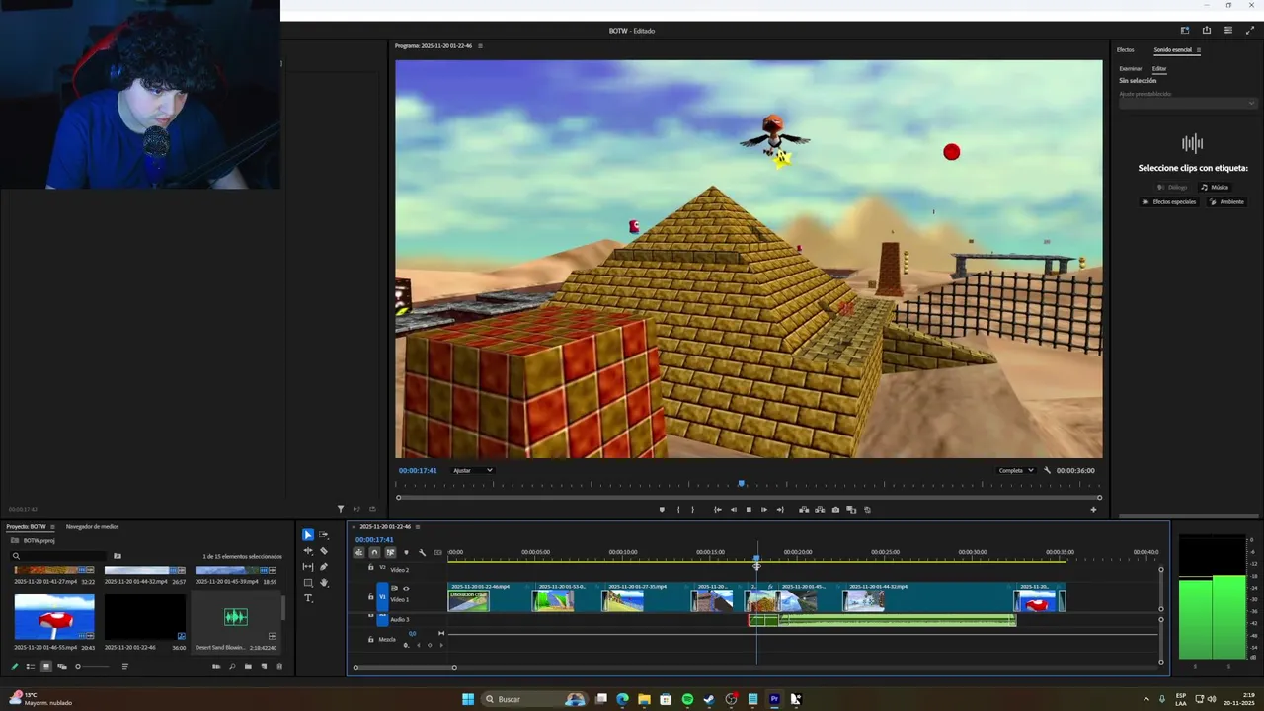Toggle timeline snapping magnet
The height and width of the screenshot is (711, 1264).
374,553
